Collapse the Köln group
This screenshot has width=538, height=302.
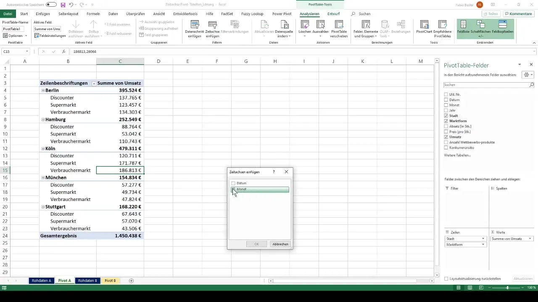[x=43, y=148]
